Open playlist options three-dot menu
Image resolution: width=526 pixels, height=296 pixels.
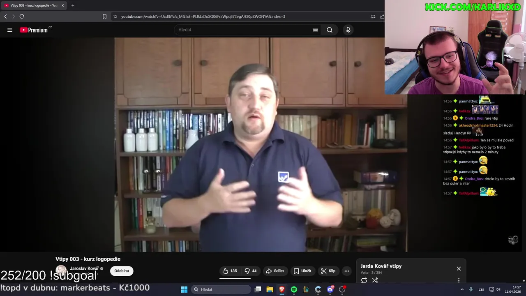pos(459,280)
